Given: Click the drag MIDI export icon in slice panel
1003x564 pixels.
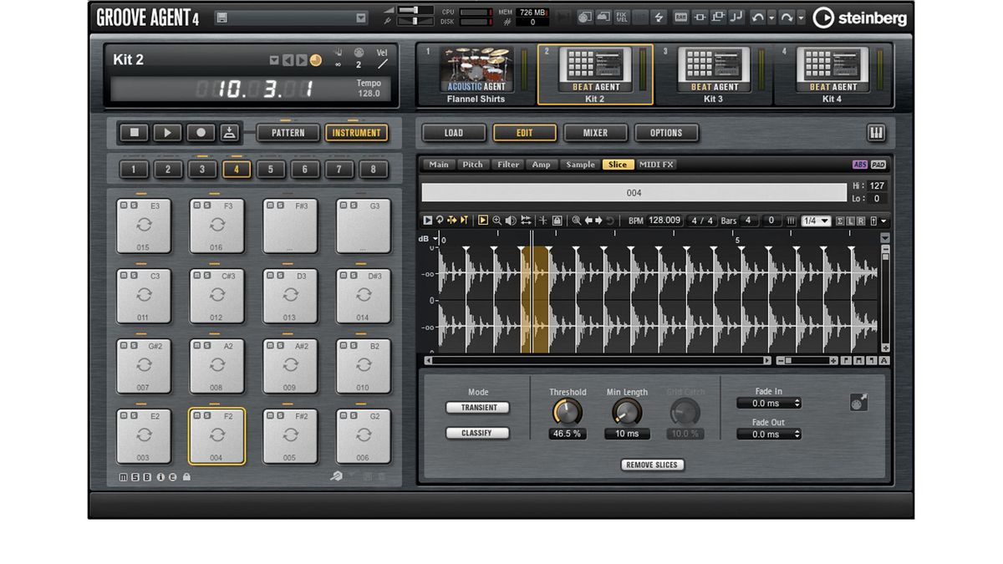Looking at the screenshot, I should 858,402.
